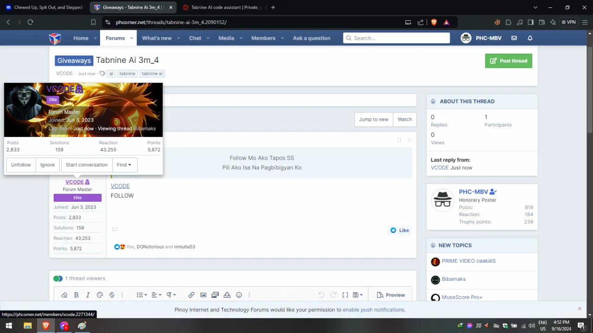Viewport: 593px width, 333px height.
Task: Focus the forum Search field
Action: pyautogui.click(x=397, y=38)
